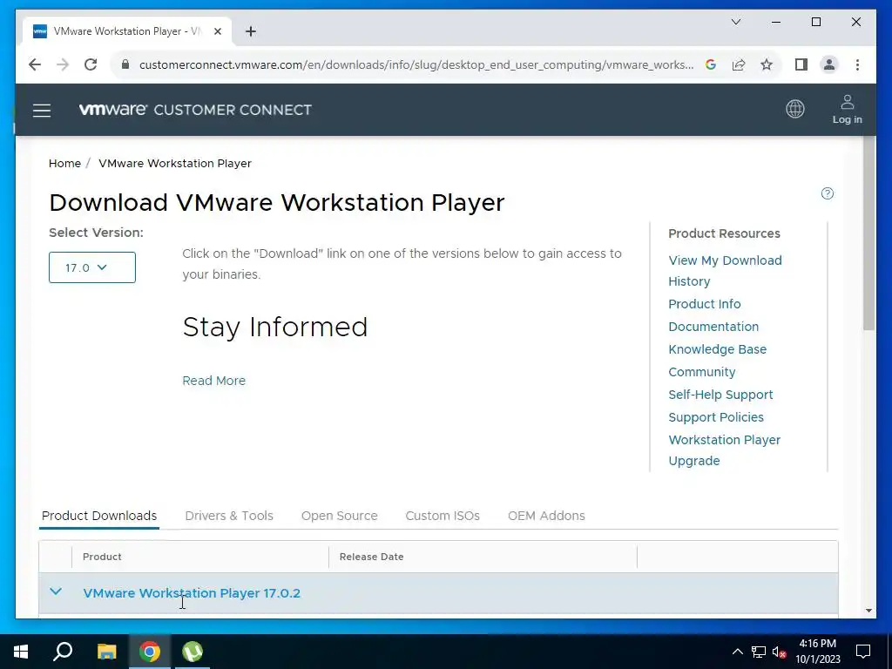This screenshot has height=669, width=892.
Task: Click the Read More link
Action: click(214, 381)
